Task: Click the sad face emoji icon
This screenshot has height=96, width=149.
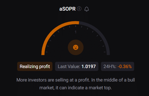Action: 76,47
